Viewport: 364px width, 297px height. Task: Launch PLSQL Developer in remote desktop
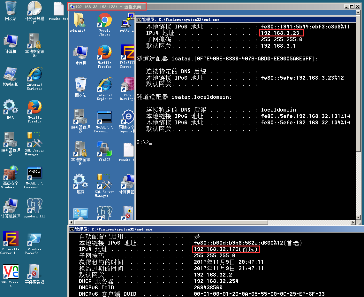pos(127,89)
